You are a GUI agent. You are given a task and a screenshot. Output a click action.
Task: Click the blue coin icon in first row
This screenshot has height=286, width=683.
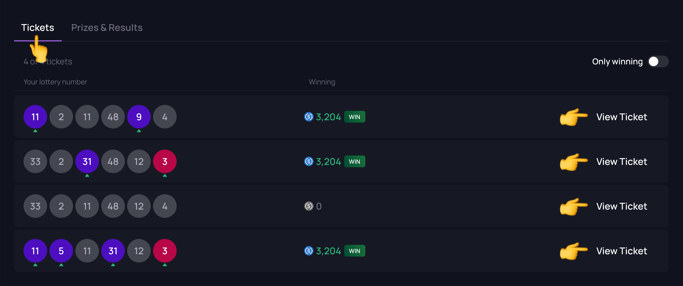coord(309,117)
